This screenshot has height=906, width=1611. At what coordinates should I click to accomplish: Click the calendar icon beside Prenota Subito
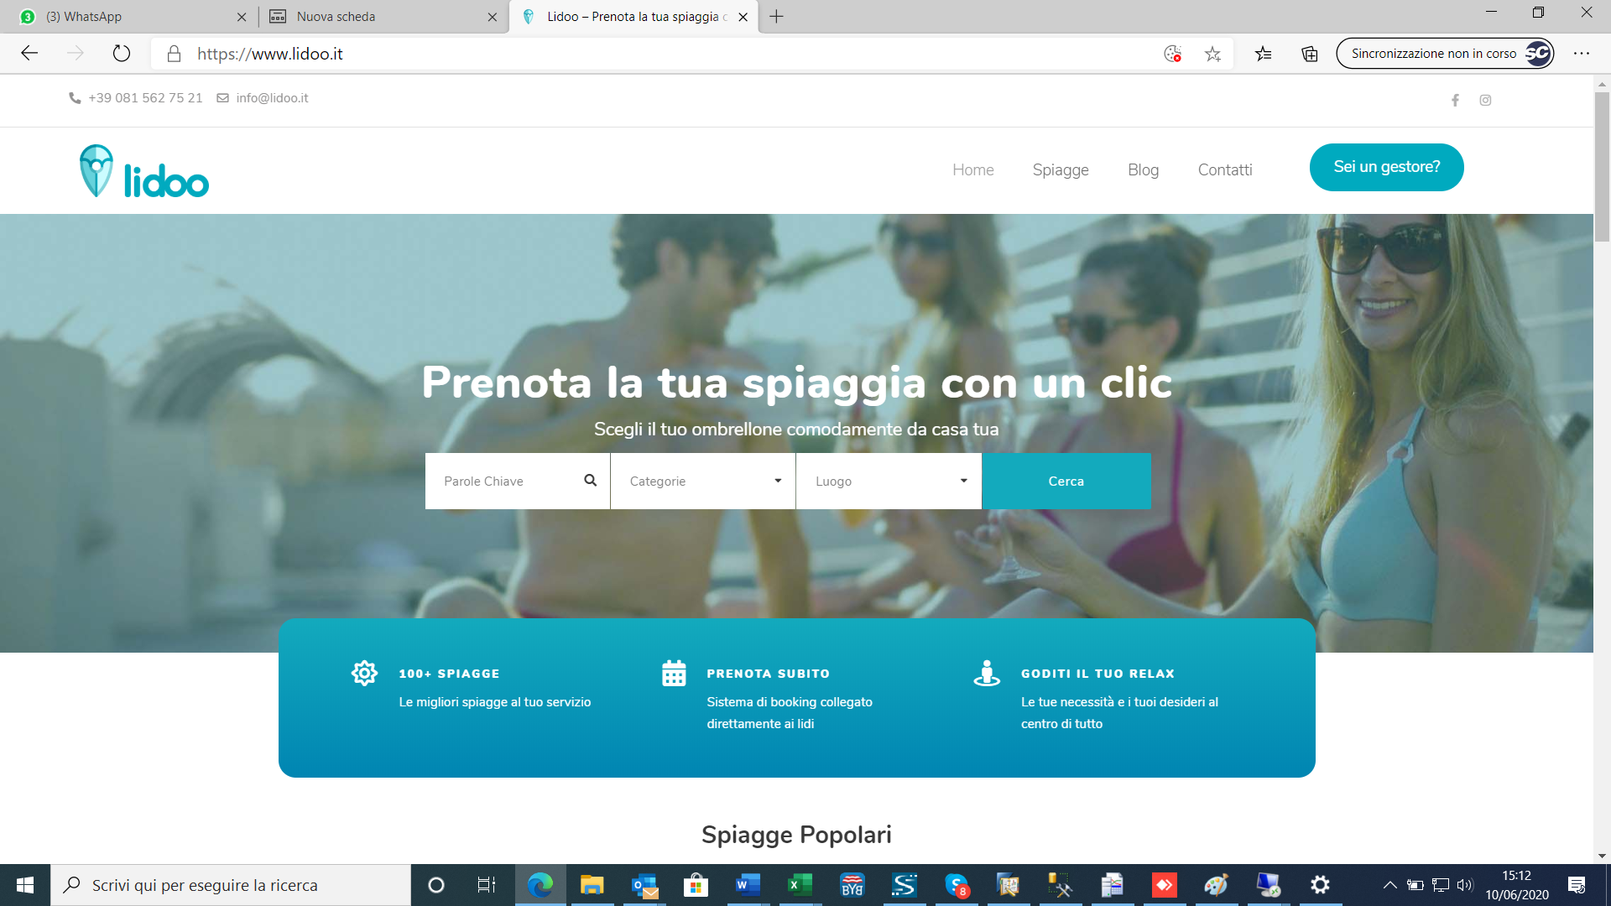tap(674, 673)
